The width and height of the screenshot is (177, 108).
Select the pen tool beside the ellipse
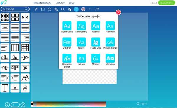tap(56, 9)
